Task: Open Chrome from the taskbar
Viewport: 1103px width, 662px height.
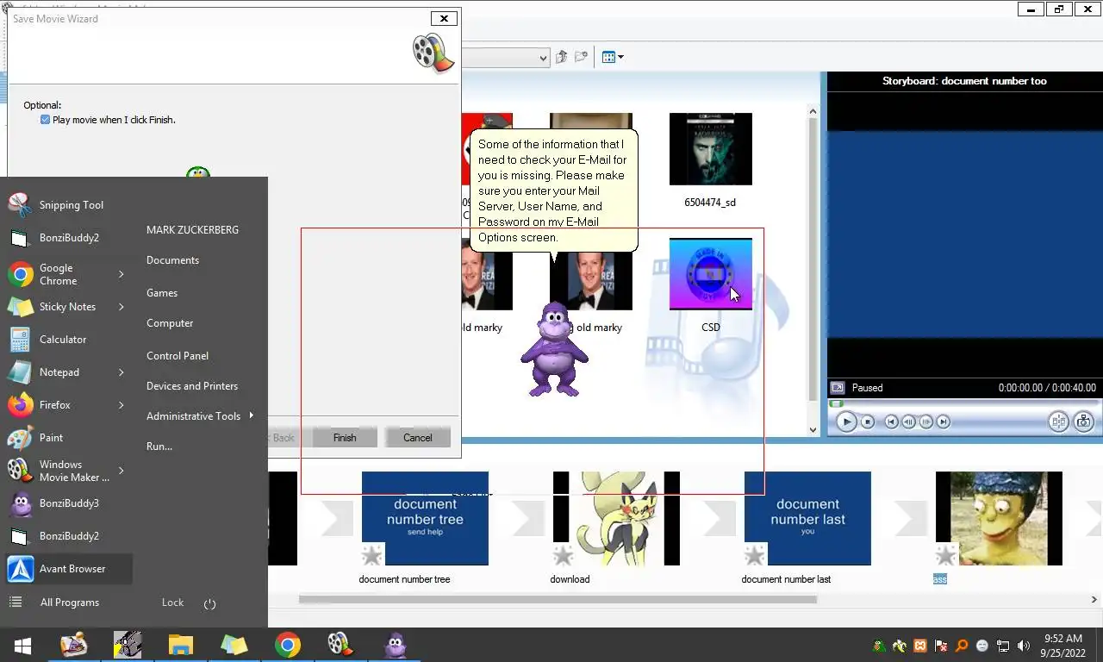Action: 288,645
